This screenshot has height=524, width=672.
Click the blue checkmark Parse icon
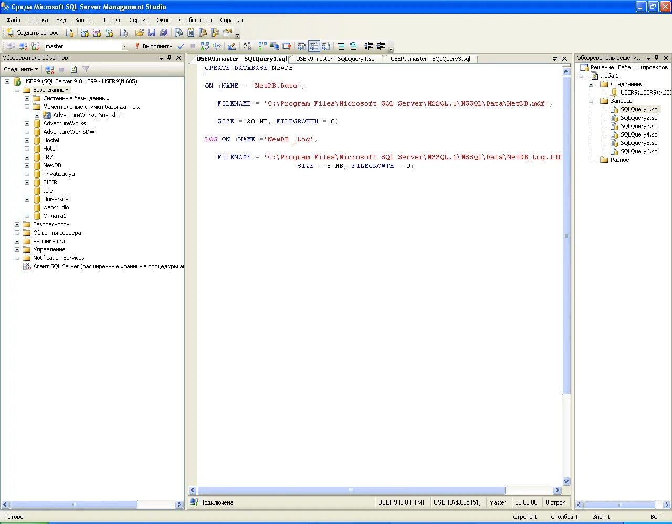tap(181, 46)
